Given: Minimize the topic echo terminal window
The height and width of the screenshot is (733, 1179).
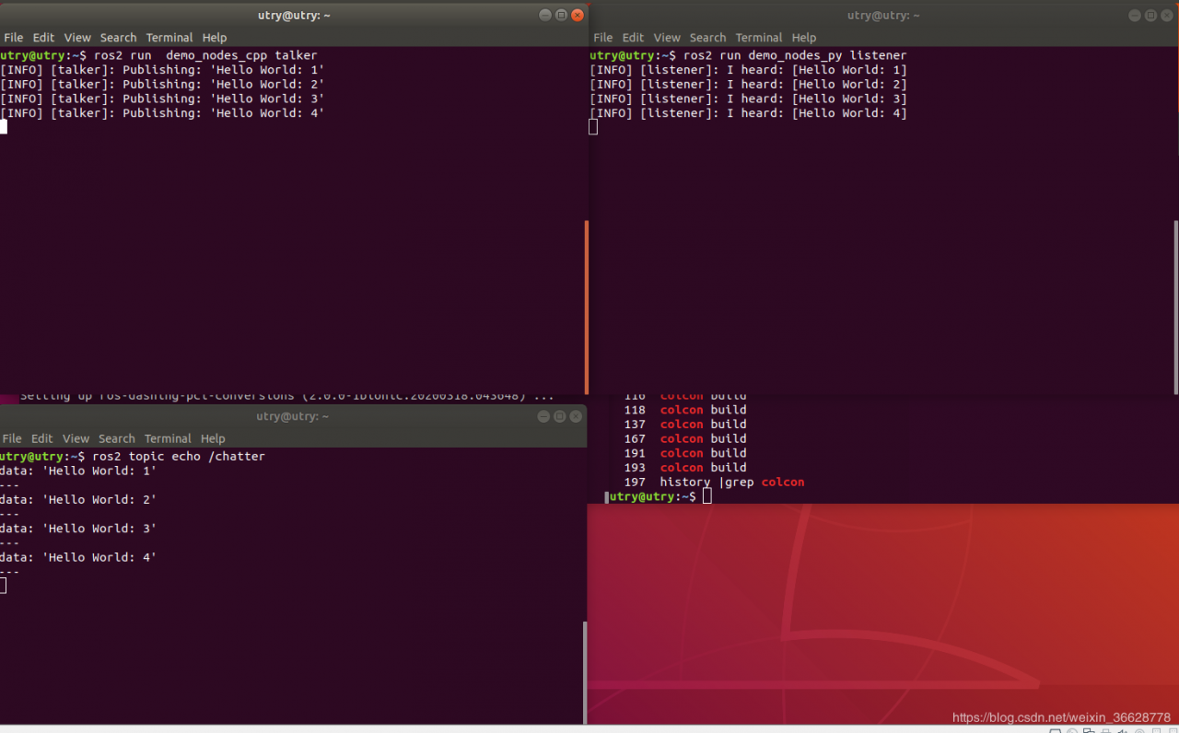Looking at the screenshot, I should coord(543,416).
